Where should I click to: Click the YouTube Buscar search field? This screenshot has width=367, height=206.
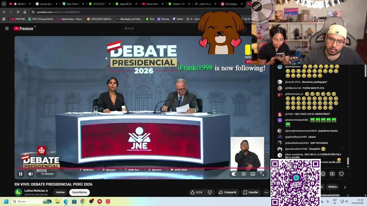[x=161, y=28]
